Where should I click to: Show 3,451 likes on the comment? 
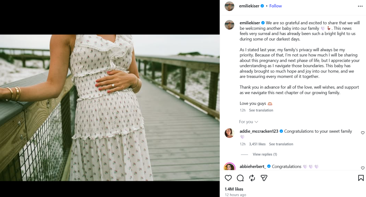[x=257, y=144]
